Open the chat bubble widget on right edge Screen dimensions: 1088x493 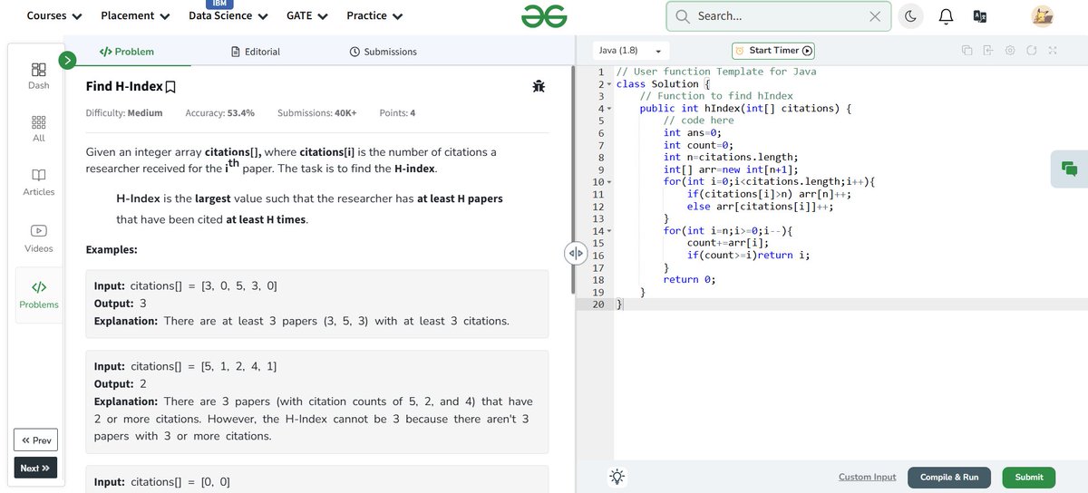tap(1070, 169)
